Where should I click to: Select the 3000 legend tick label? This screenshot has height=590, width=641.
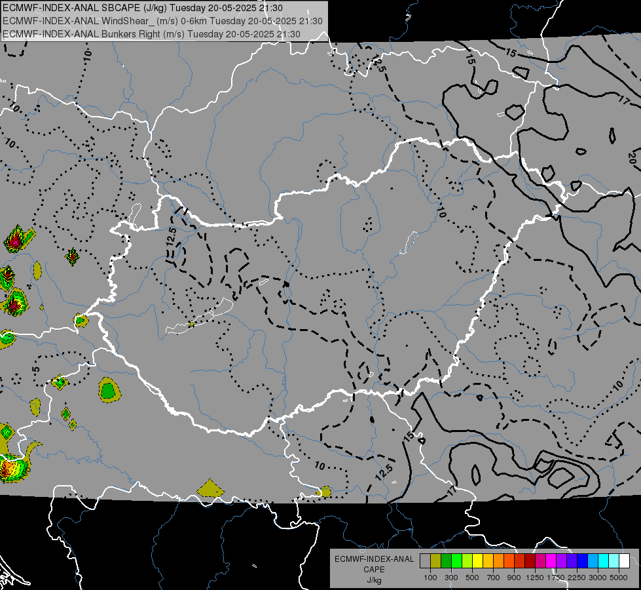(598, 578)
